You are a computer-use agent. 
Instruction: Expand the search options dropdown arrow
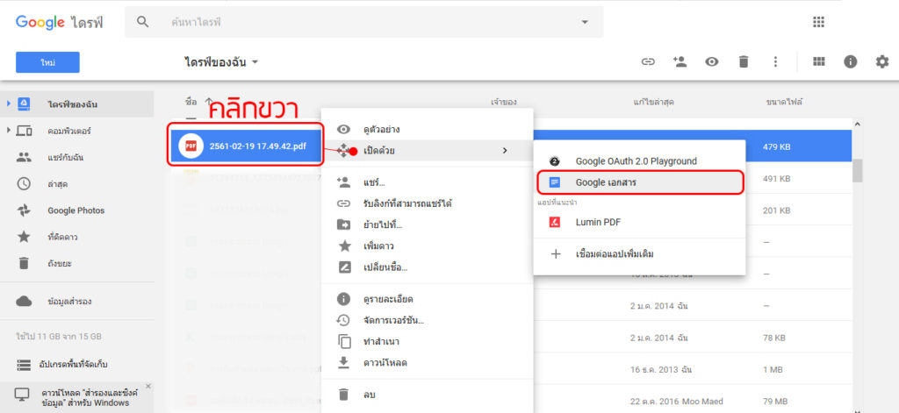coord(585,22)
